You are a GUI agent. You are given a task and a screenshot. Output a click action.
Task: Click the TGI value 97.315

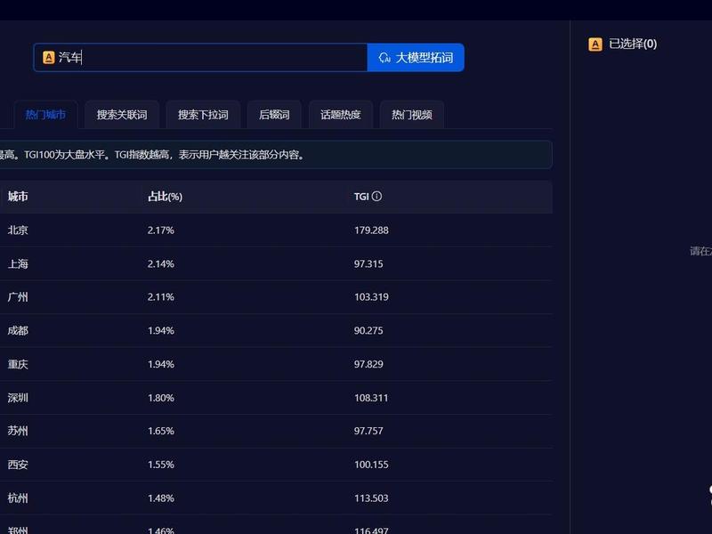coord(368,263)
